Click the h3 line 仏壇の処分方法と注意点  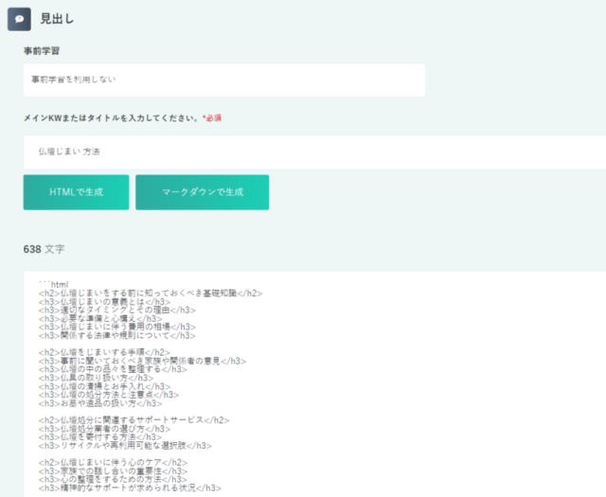tap(109, 395)
